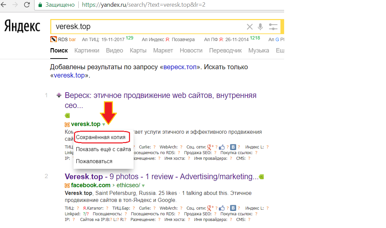
Task: Click green RDS marker icon under first title
Action: [67, 115]
